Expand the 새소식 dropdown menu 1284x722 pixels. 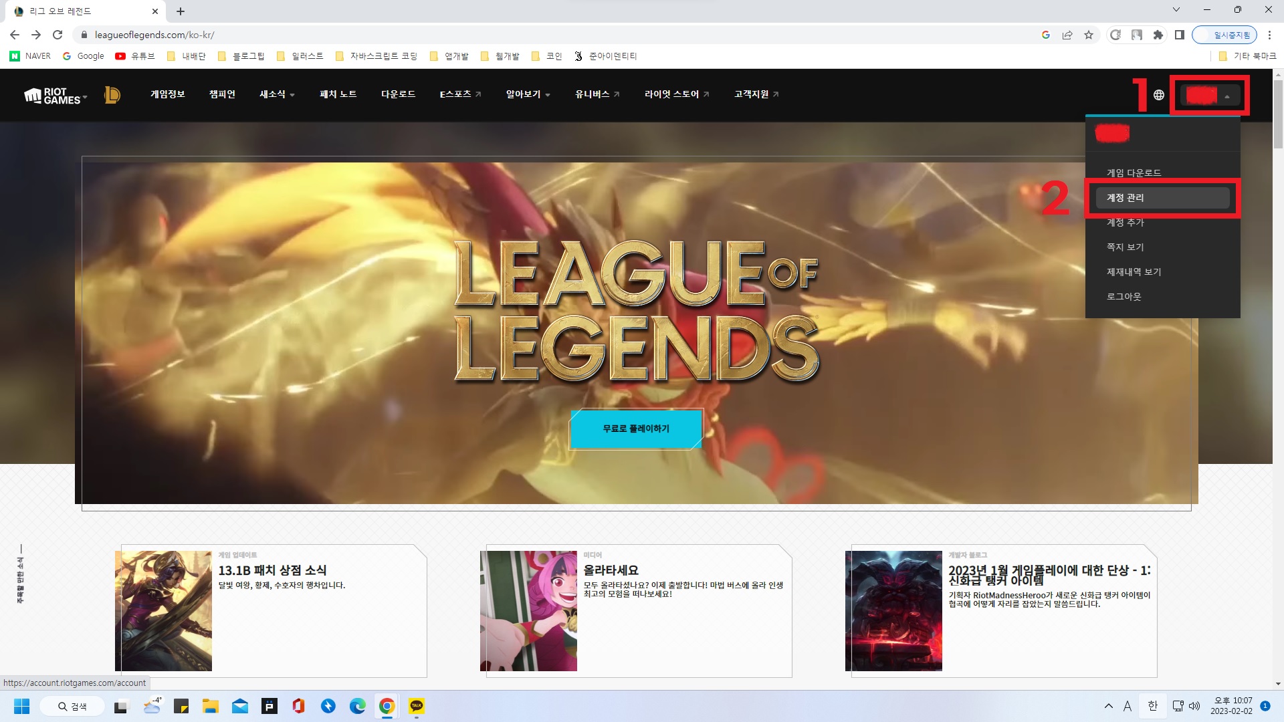point(277,94)
